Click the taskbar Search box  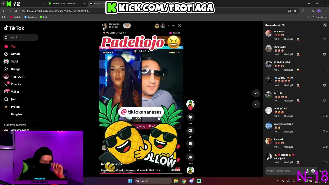click(x=153, y=181)
